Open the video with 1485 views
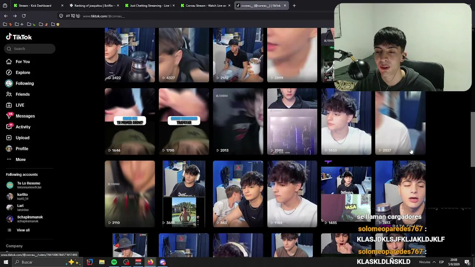Viewport: 475px width, 267px height. [x=346, y=194]
